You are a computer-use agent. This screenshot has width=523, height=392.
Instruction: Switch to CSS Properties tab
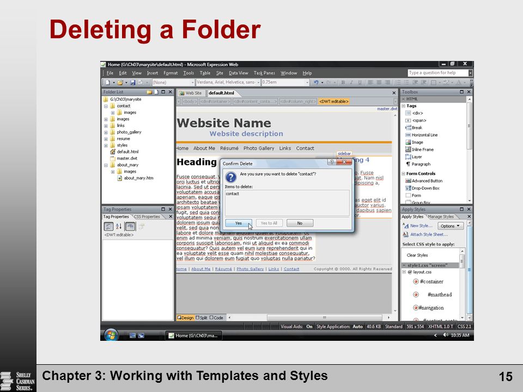(x=147, y=217)
